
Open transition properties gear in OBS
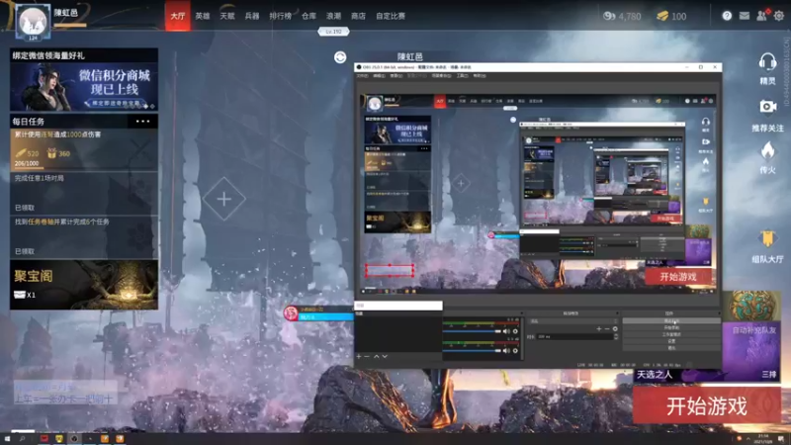point(615,329)
